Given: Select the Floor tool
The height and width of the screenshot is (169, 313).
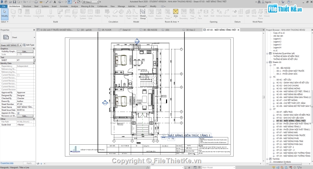Looking at the screenshot, I should (x=75, y=13).
